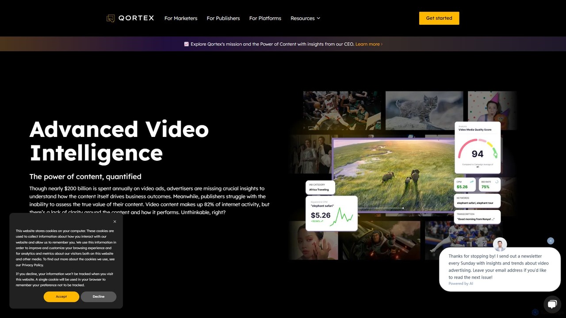Open the For Platforms page

265,18
